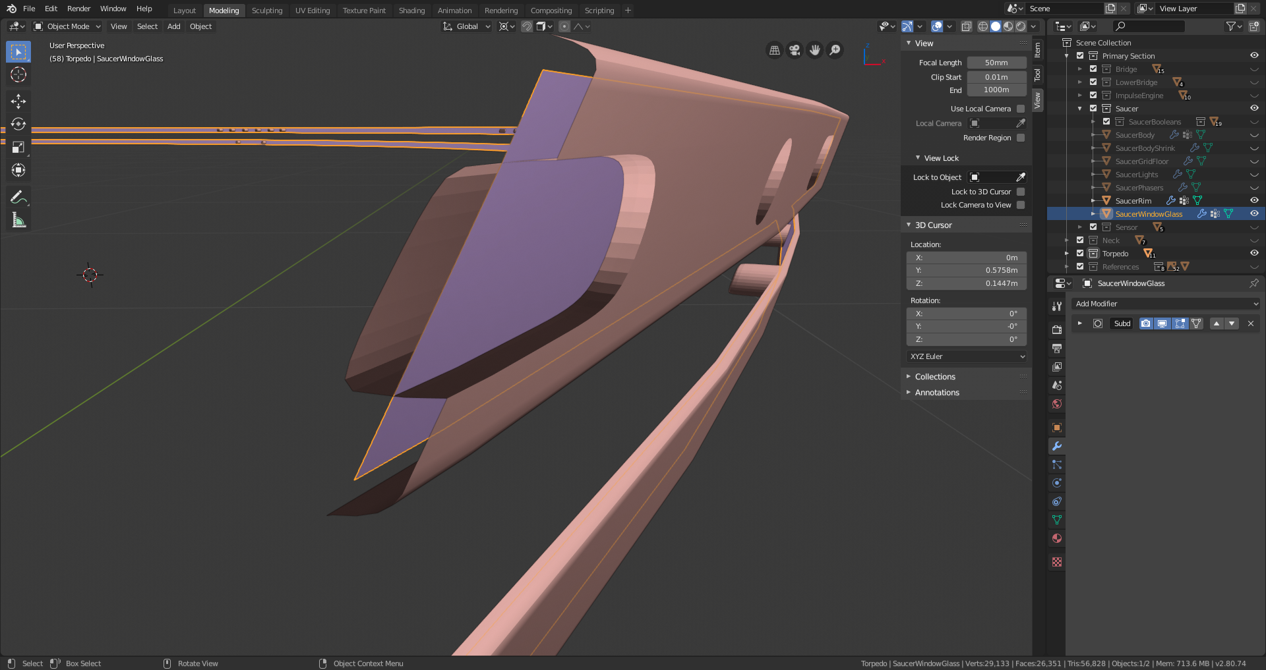Click the Focal Length value field

tap(996, 63)
